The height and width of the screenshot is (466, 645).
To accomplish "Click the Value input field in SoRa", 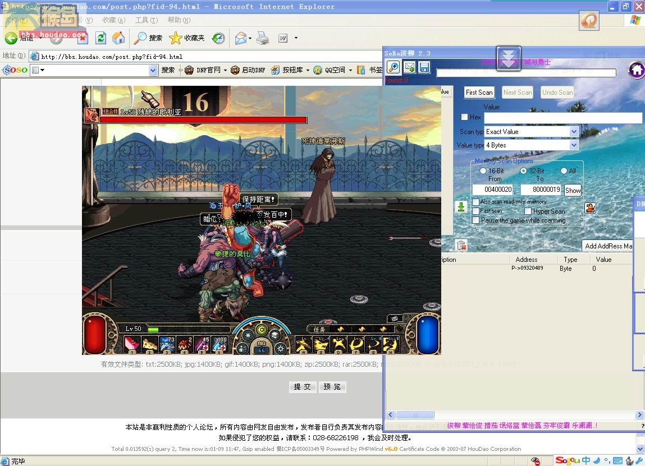I will [x=562, y=118].
